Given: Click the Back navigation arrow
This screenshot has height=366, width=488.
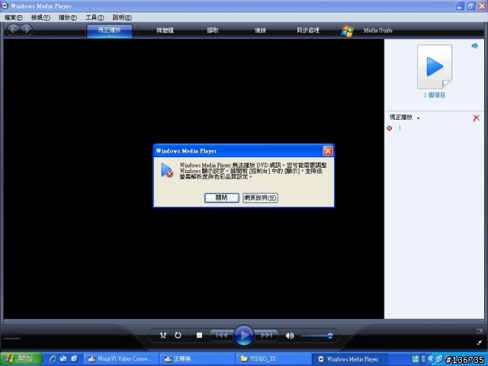Looking at the screenshot, I should 13,30.
